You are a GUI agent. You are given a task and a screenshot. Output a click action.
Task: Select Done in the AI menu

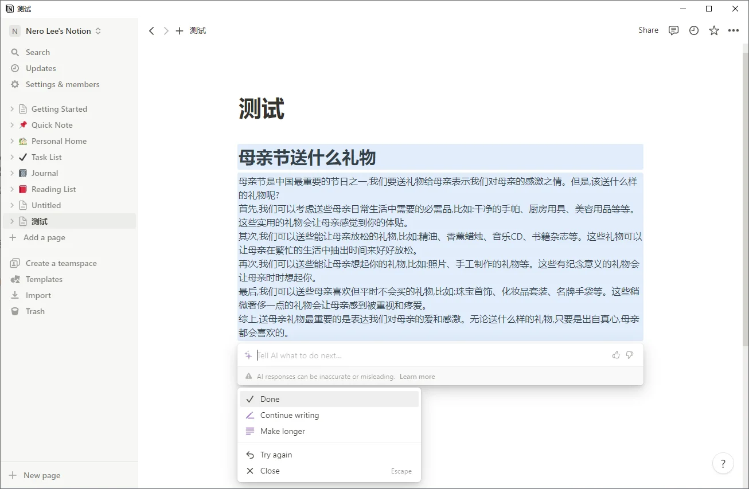pyautogui.click(x=329, y=399)
